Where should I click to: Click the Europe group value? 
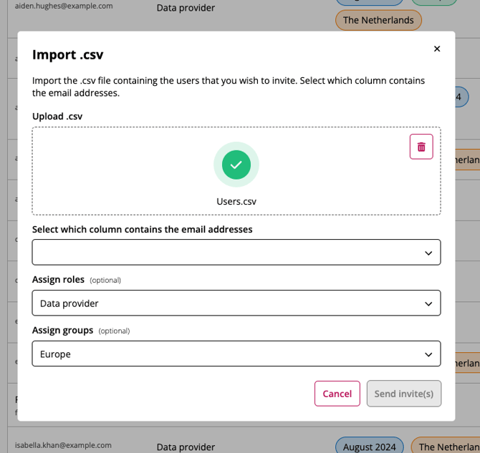tap(55, 354)
